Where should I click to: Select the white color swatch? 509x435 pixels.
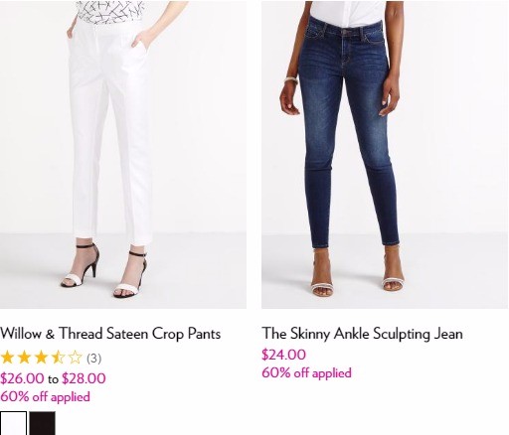point(13,423)
